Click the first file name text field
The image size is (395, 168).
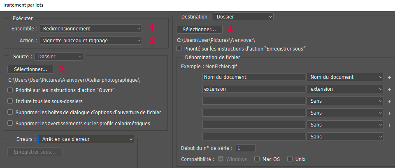(253, 77)
